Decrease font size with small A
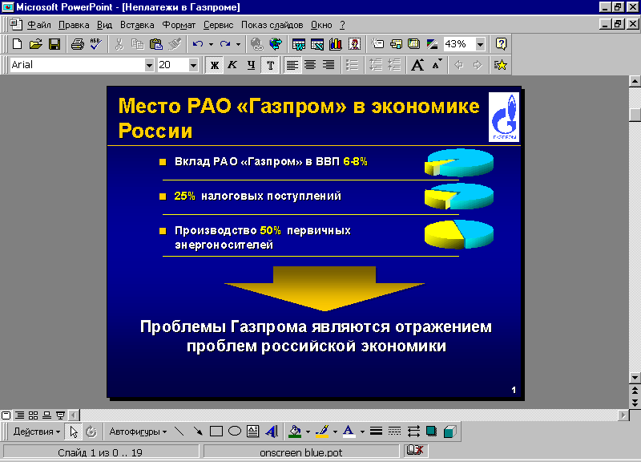 437,65
